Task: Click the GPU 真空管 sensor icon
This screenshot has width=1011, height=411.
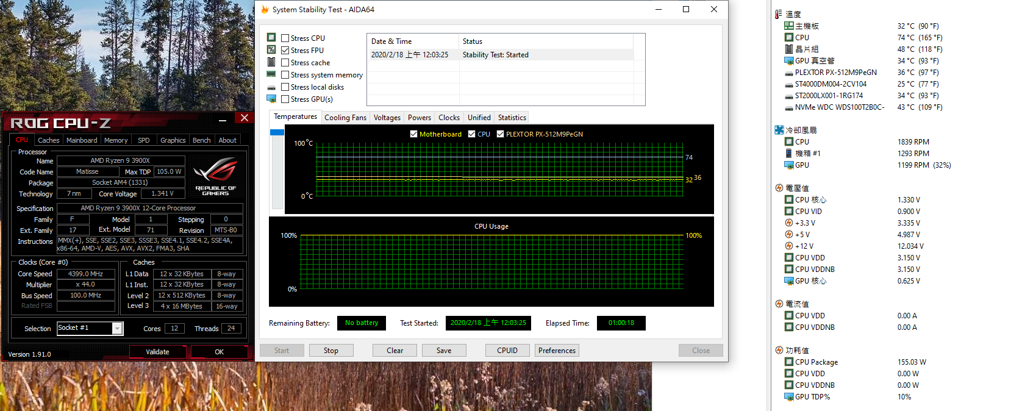Action: click(789, 60)
